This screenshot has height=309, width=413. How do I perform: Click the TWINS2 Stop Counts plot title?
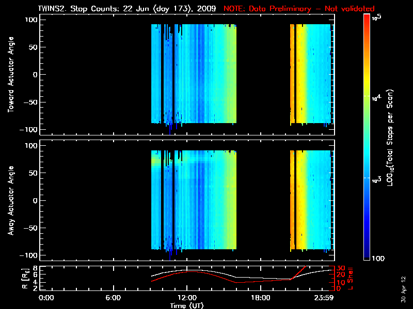pyautogui.click(x=128, y=9)
